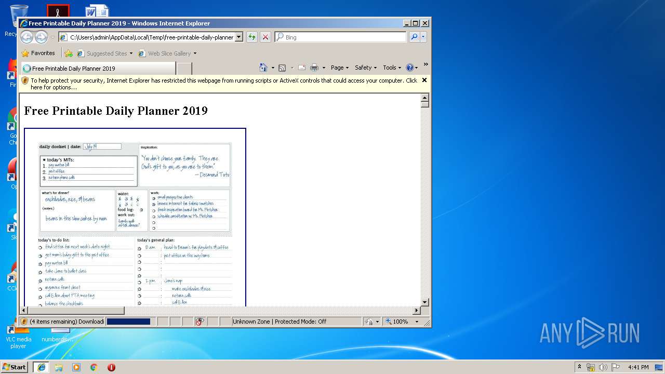Click vertical scrollbar down arrow
665x374 pixels.
pyautogui.click(x=425, y=302)
